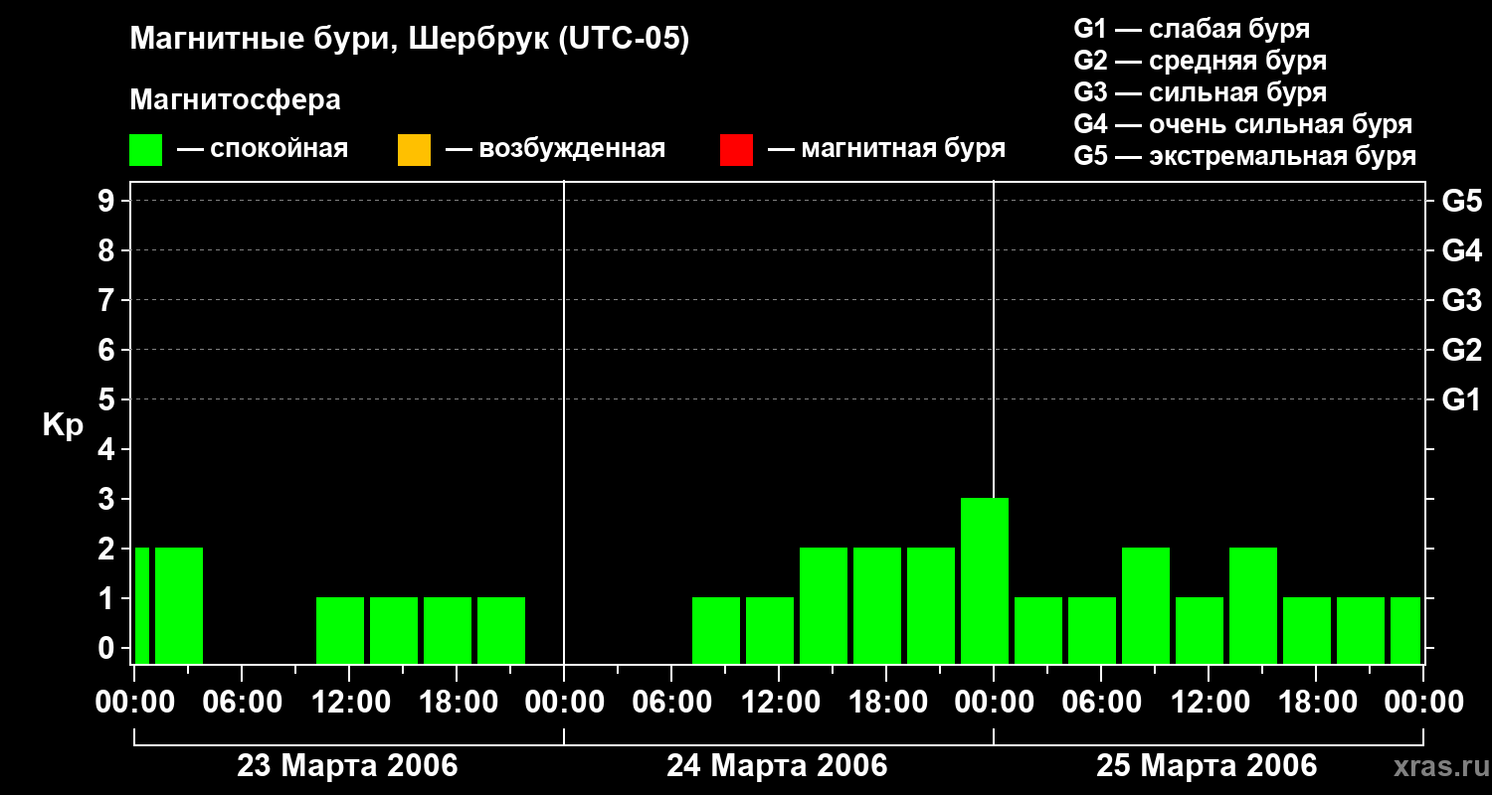Viewport: 1492px width, 795px height.
Task: Select the date label '23 Марта 2006'
Action: (347, 766)
